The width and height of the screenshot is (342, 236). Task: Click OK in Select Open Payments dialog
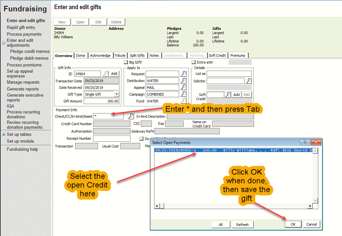pos(293,224)
